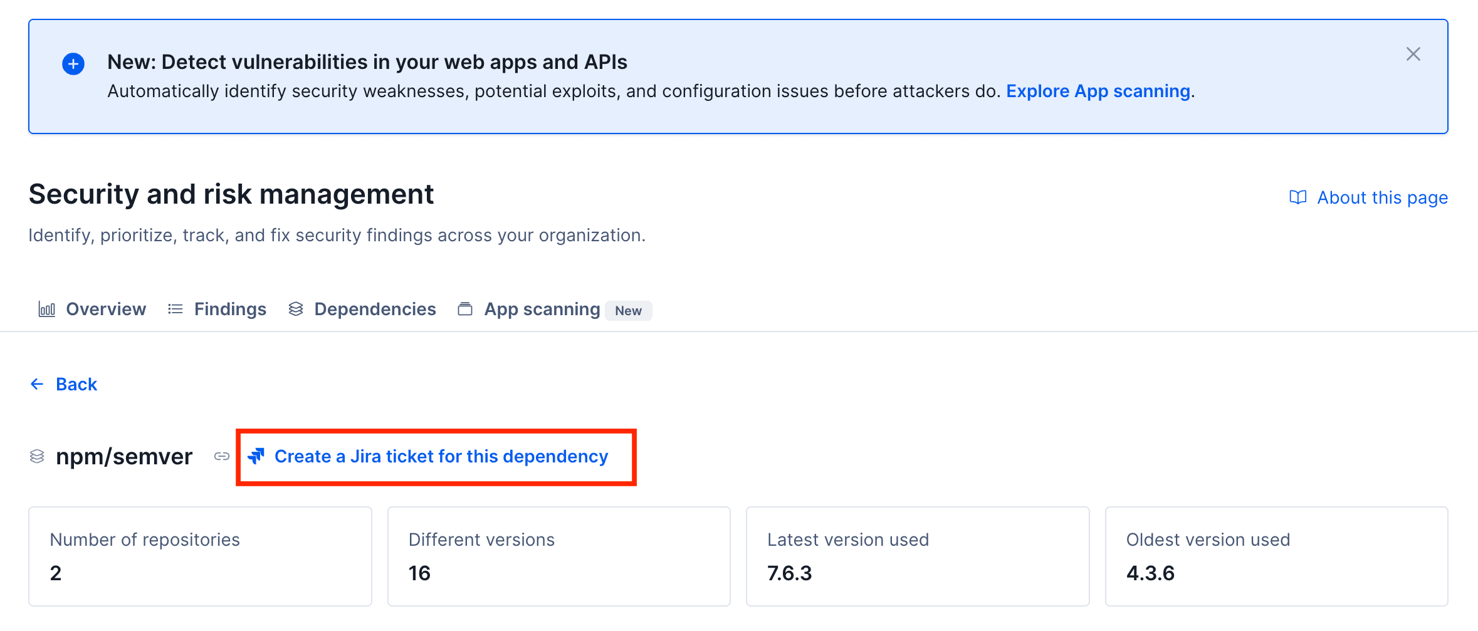
Task: Open Explore App scanning link
Action: pos(1098,91)
